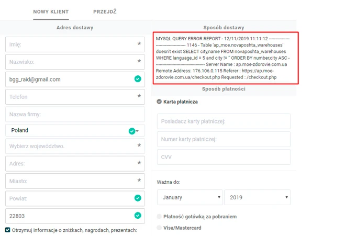Expand the January expiry month dropdown

[190, 197]
